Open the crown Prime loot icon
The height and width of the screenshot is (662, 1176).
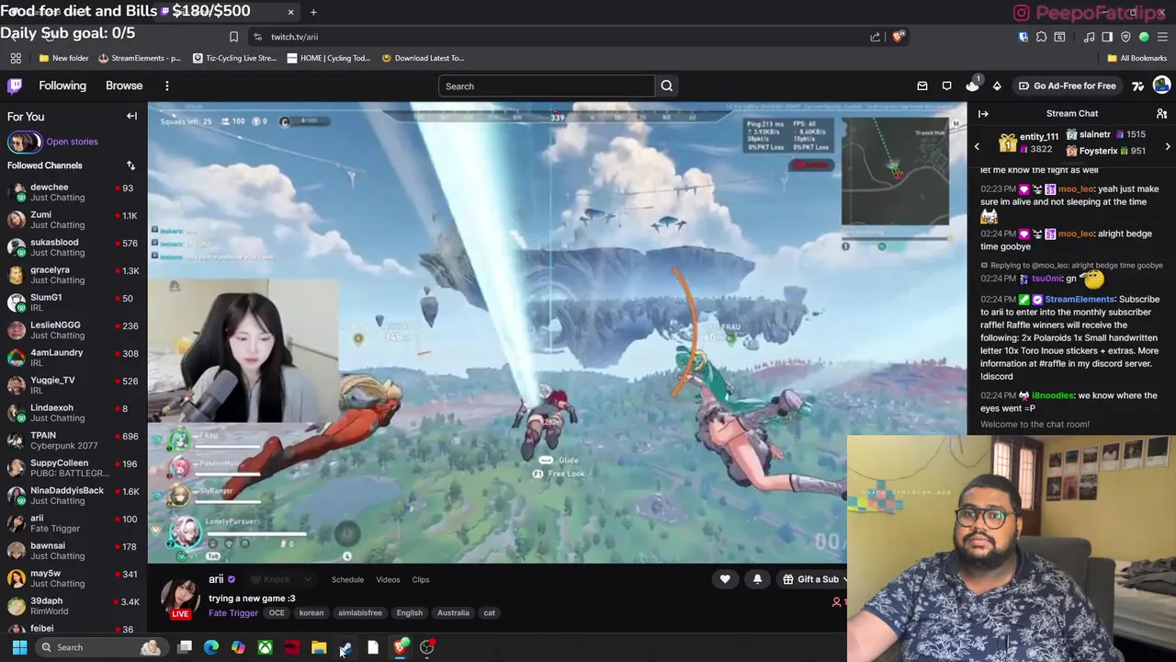(972, 86)
